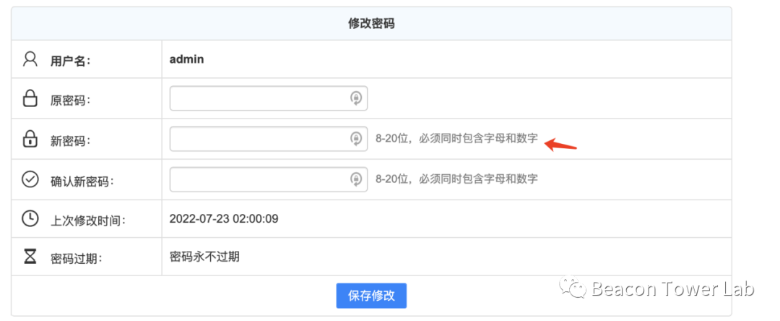Click the 确认新密码 label
This screenshot has height=321, width=780.
[82, 181]
